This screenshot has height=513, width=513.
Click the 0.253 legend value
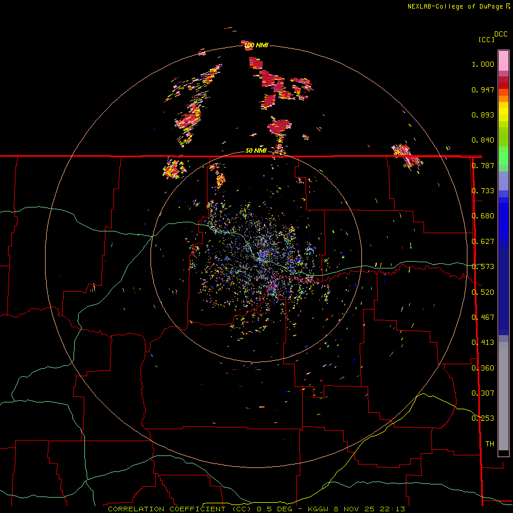coord(483,418)
